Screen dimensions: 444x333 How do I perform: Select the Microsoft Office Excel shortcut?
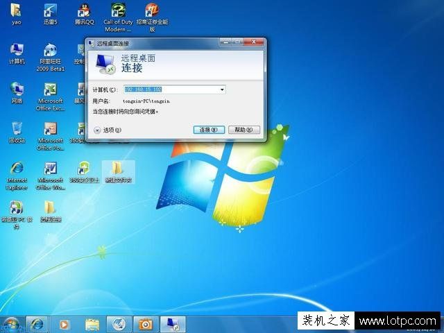point(51,96)
